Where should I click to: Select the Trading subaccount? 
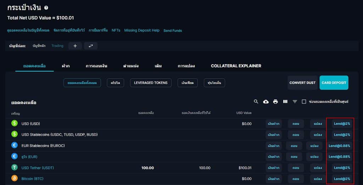coord(57,46)
